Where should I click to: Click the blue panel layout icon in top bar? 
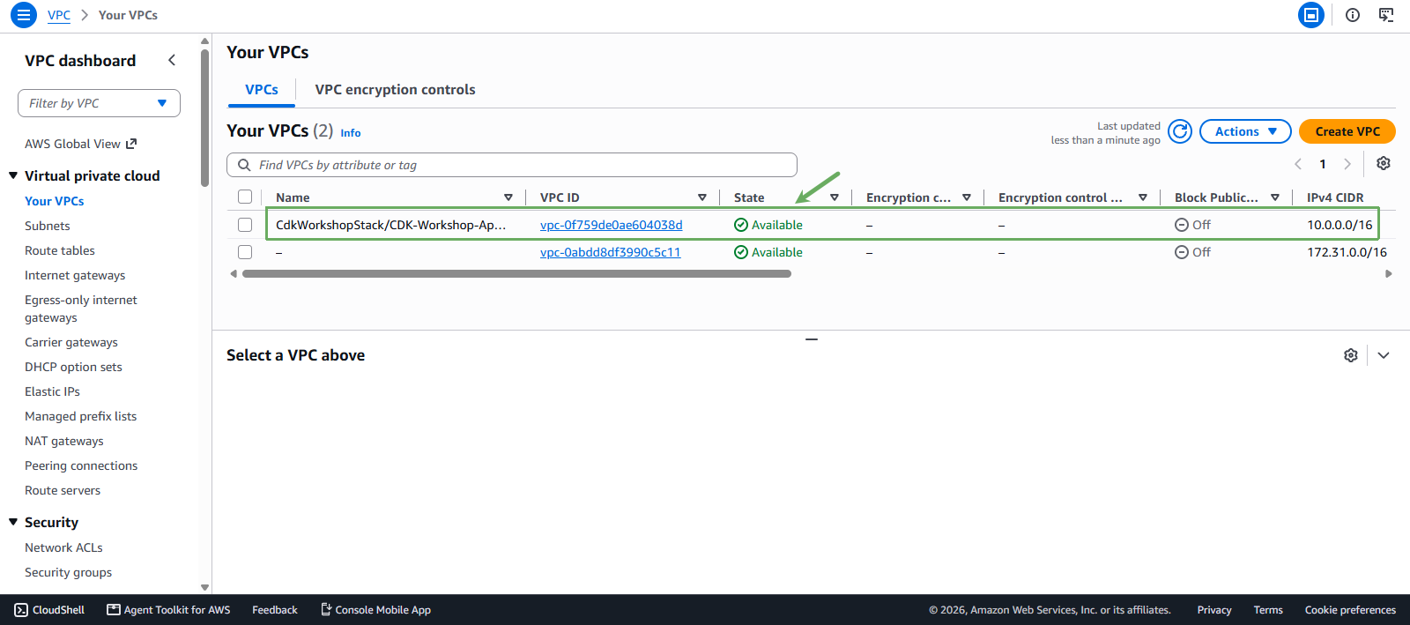coord(1311,15)
